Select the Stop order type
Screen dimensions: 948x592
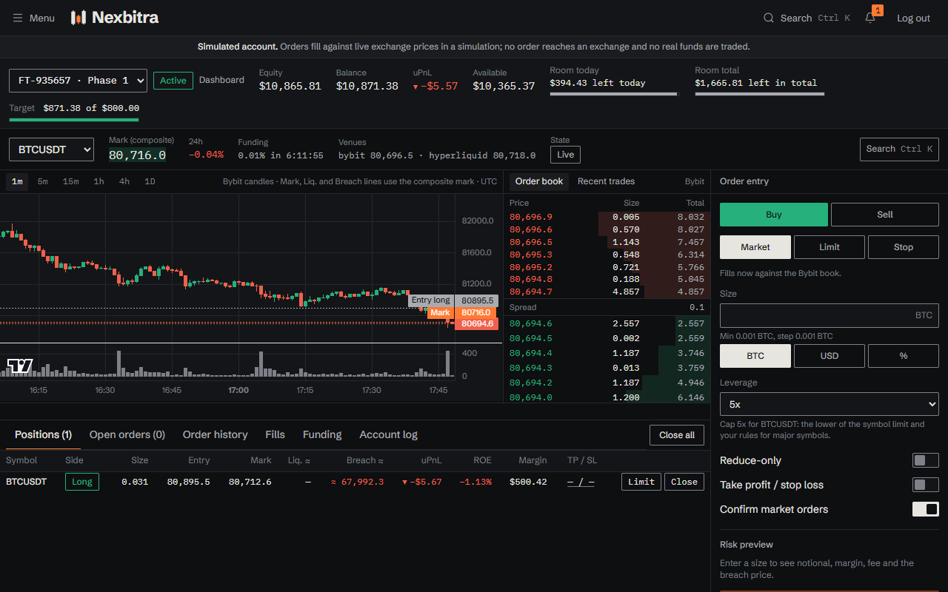tap(904, 247)
